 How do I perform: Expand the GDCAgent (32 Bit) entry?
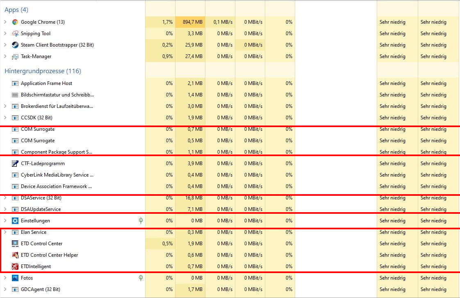[x=5, y=289]
